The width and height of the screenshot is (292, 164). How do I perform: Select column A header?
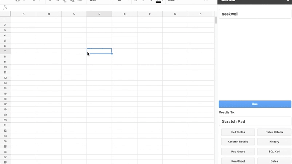coord(23,14)
